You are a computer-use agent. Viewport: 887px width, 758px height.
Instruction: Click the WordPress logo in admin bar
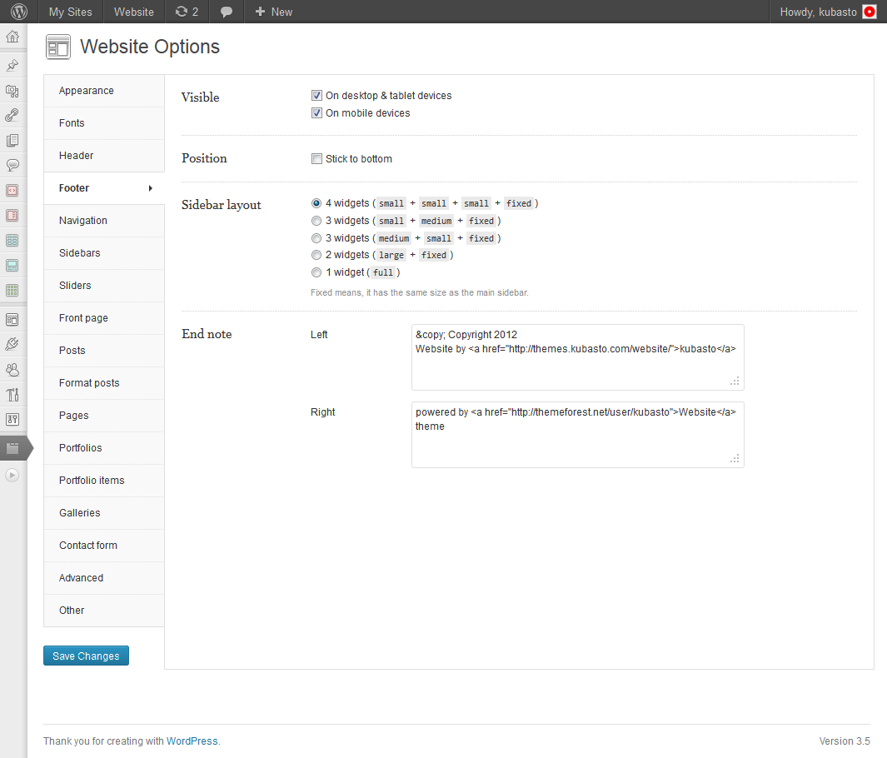pyautogui.click(x=19, y=12)
